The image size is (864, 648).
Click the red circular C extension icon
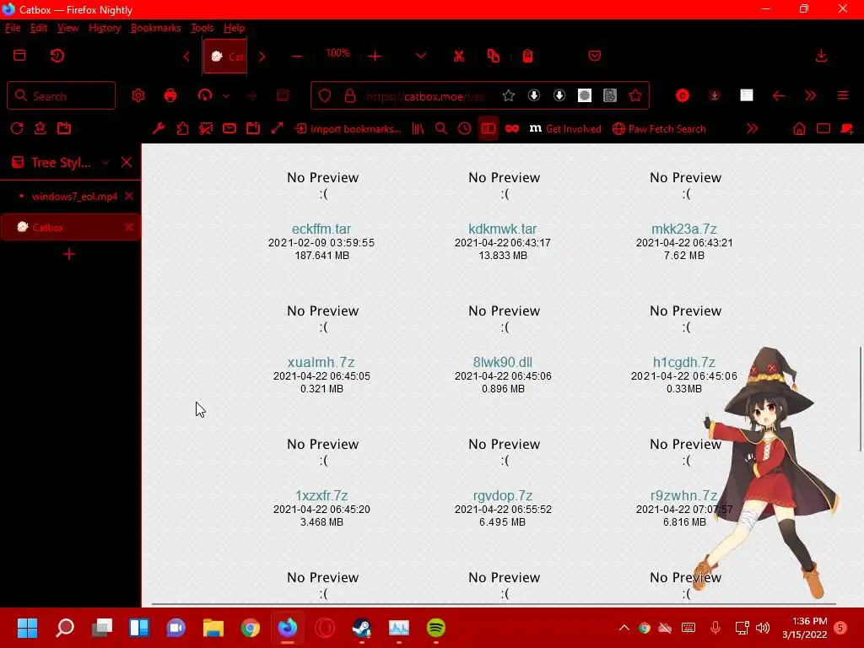(682, 96)
